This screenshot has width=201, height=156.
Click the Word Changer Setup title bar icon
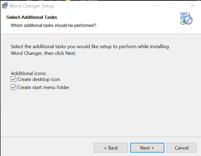tap(5, 6)
